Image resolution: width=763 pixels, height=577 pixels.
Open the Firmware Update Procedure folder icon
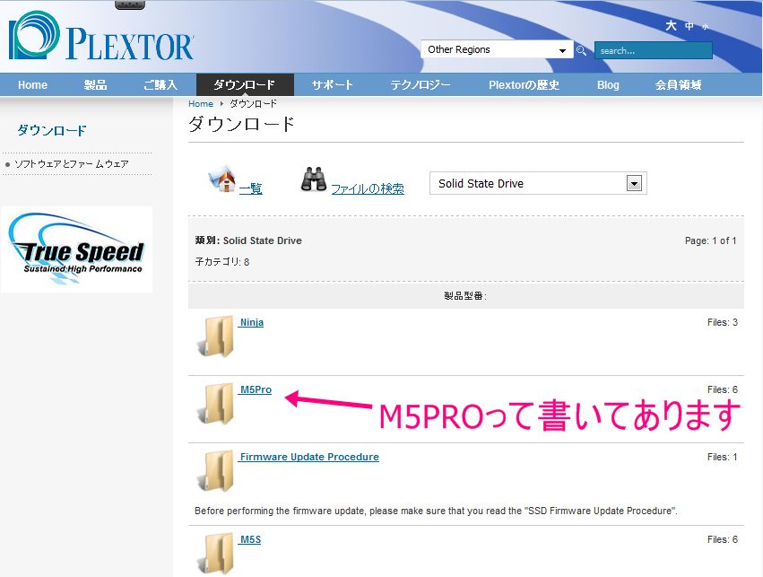point(216,471)
